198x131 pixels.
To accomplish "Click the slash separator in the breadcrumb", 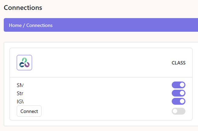I will coord(24,25).
